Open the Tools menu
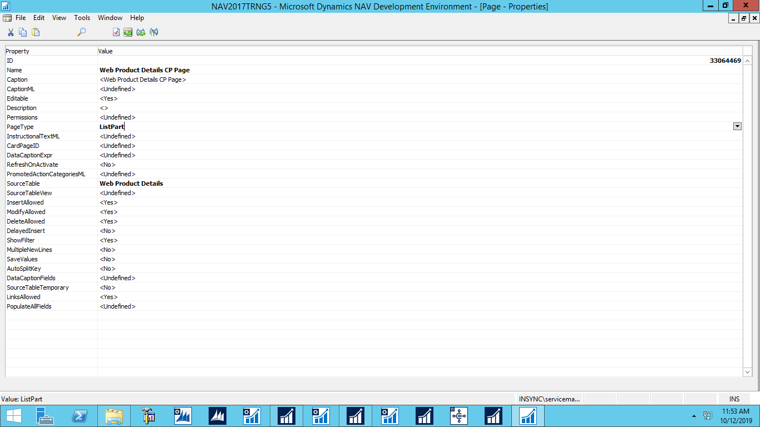This screenshot has height=427, width=760. point(82,18)
